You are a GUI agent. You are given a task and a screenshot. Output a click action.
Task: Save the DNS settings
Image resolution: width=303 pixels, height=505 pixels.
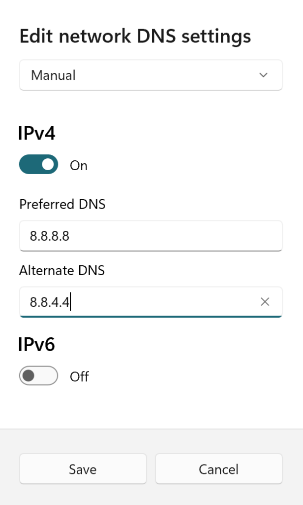click(x=83, y=469)
